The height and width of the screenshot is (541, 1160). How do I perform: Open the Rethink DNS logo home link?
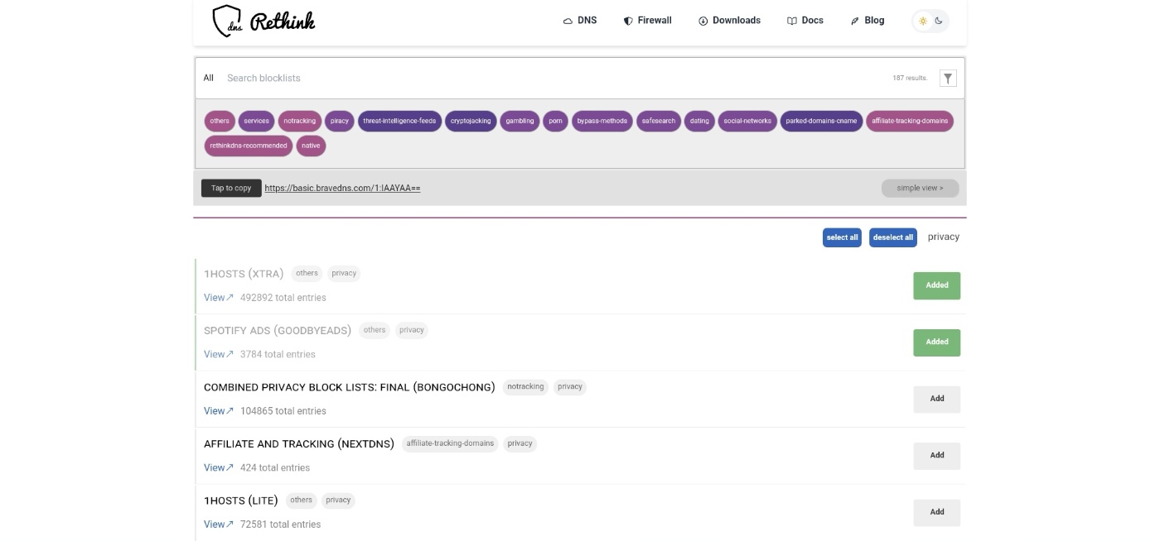pyautogui.click(x=263, y=21)
